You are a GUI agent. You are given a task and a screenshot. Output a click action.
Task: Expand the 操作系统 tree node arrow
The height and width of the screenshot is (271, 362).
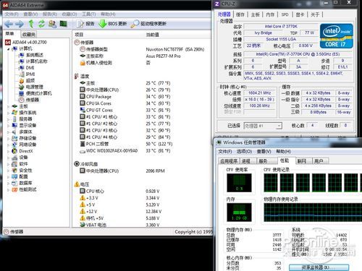point(8,113)
